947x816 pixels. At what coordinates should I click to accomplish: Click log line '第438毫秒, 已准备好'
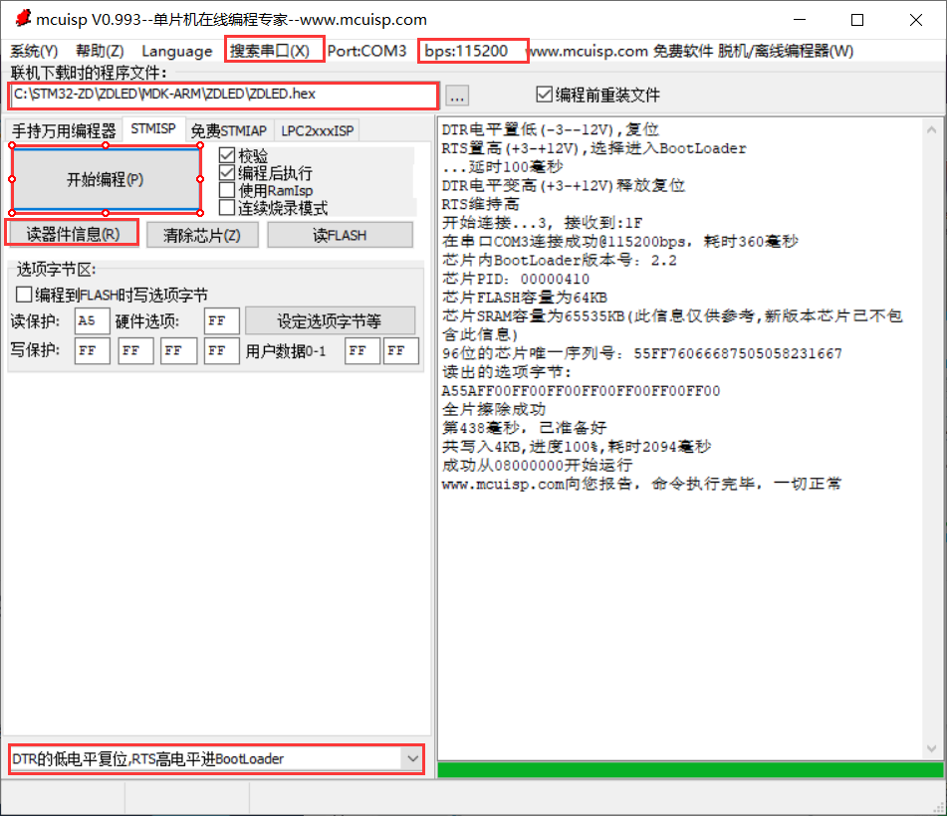(x=524, y=428)
